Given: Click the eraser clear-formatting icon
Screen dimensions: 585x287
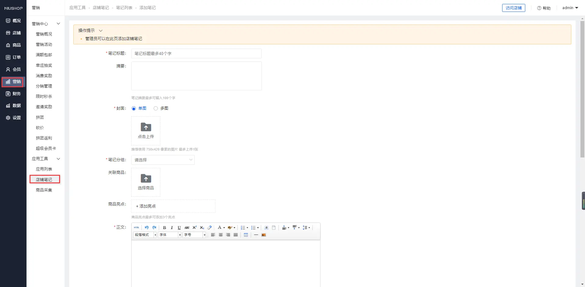Looking at the screenshot, I should pos(210,228).
